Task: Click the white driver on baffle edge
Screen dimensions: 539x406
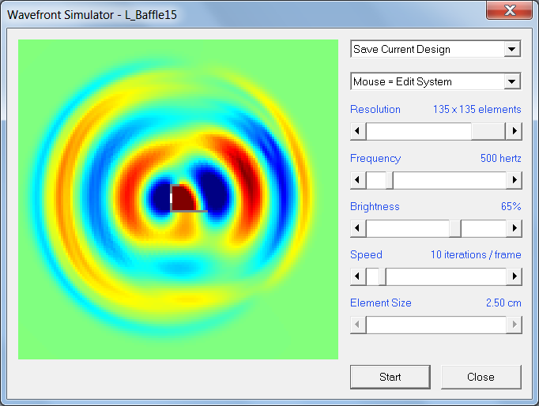Action: [x=171, y=198]
